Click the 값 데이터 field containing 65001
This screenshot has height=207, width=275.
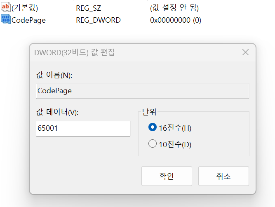pos(83,128)
